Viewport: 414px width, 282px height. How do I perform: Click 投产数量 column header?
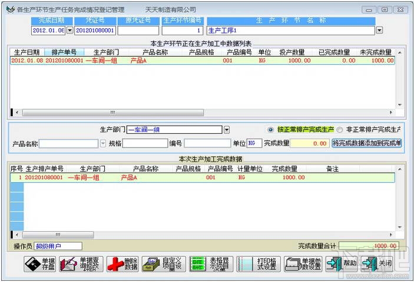292,52
